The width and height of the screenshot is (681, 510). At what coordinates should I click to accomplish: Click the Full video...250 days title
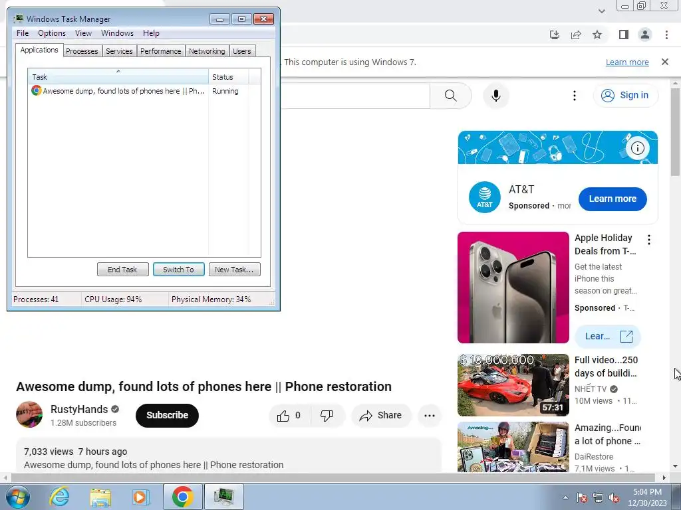[x=606, y=367]
